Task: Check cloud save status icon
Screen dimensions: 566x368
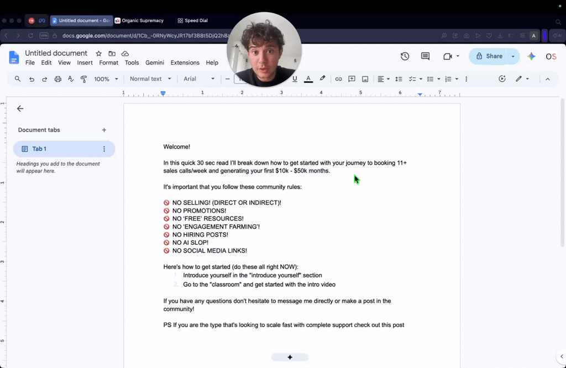Action: pos(125,54)
